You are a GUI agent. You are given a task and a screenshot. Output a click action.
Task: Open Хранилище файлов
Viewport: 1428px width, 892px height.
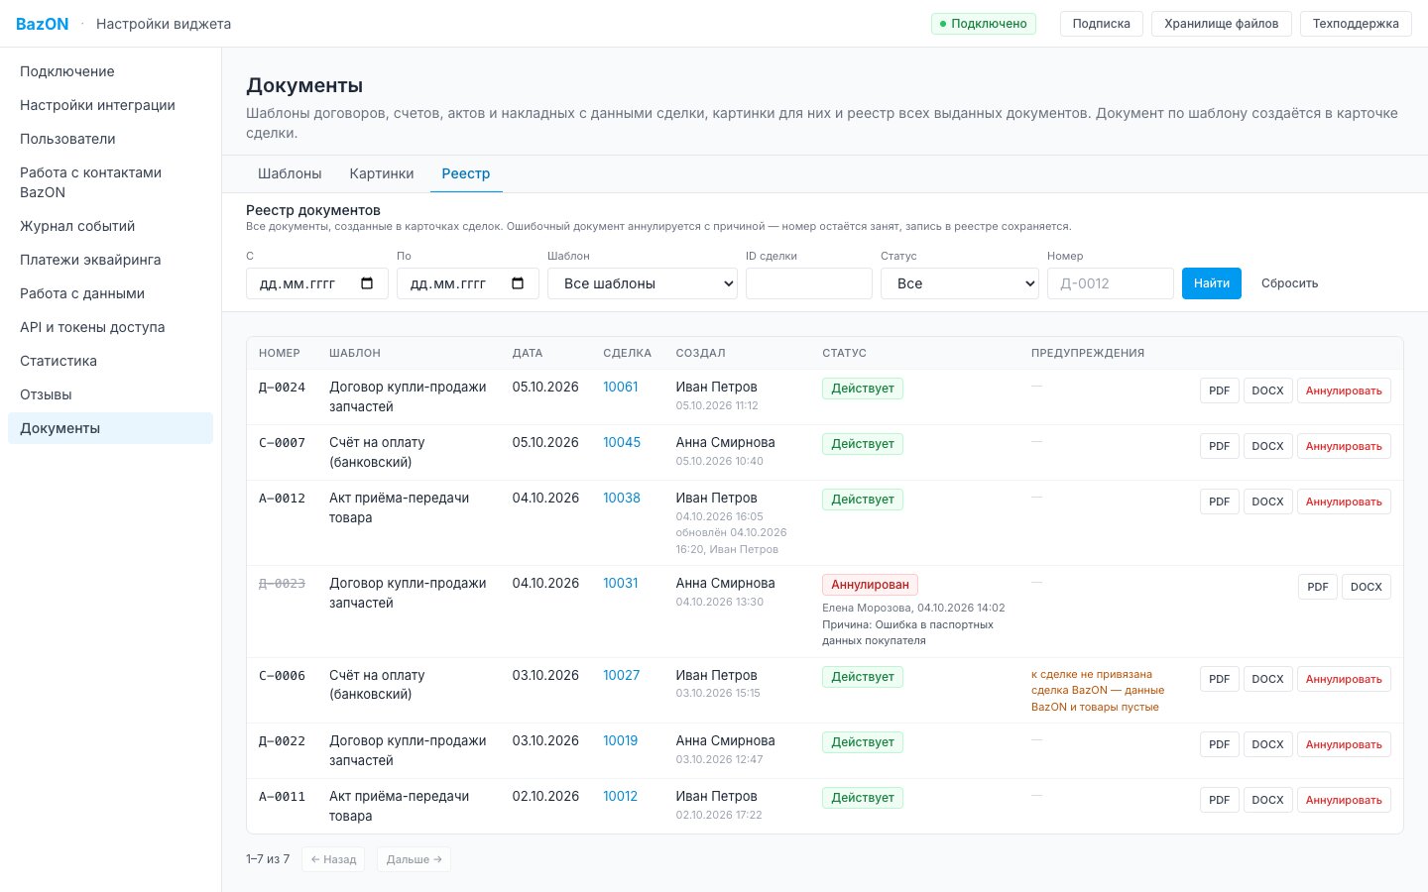click(1222, 24)
